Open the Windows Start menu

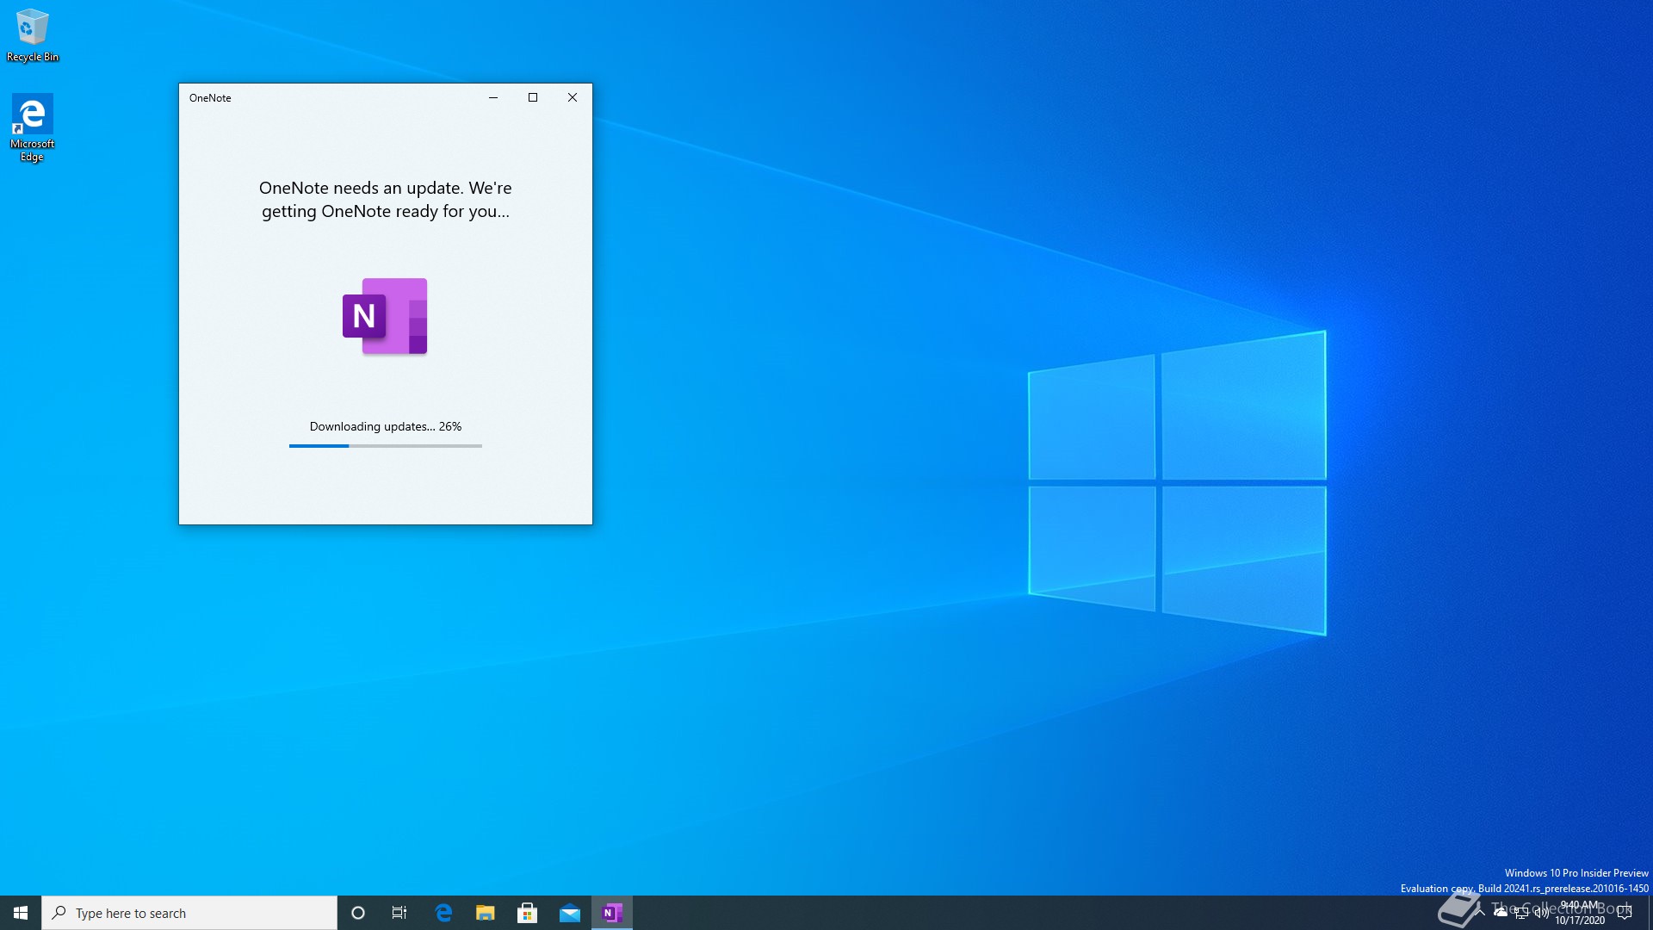coord(21,913)
